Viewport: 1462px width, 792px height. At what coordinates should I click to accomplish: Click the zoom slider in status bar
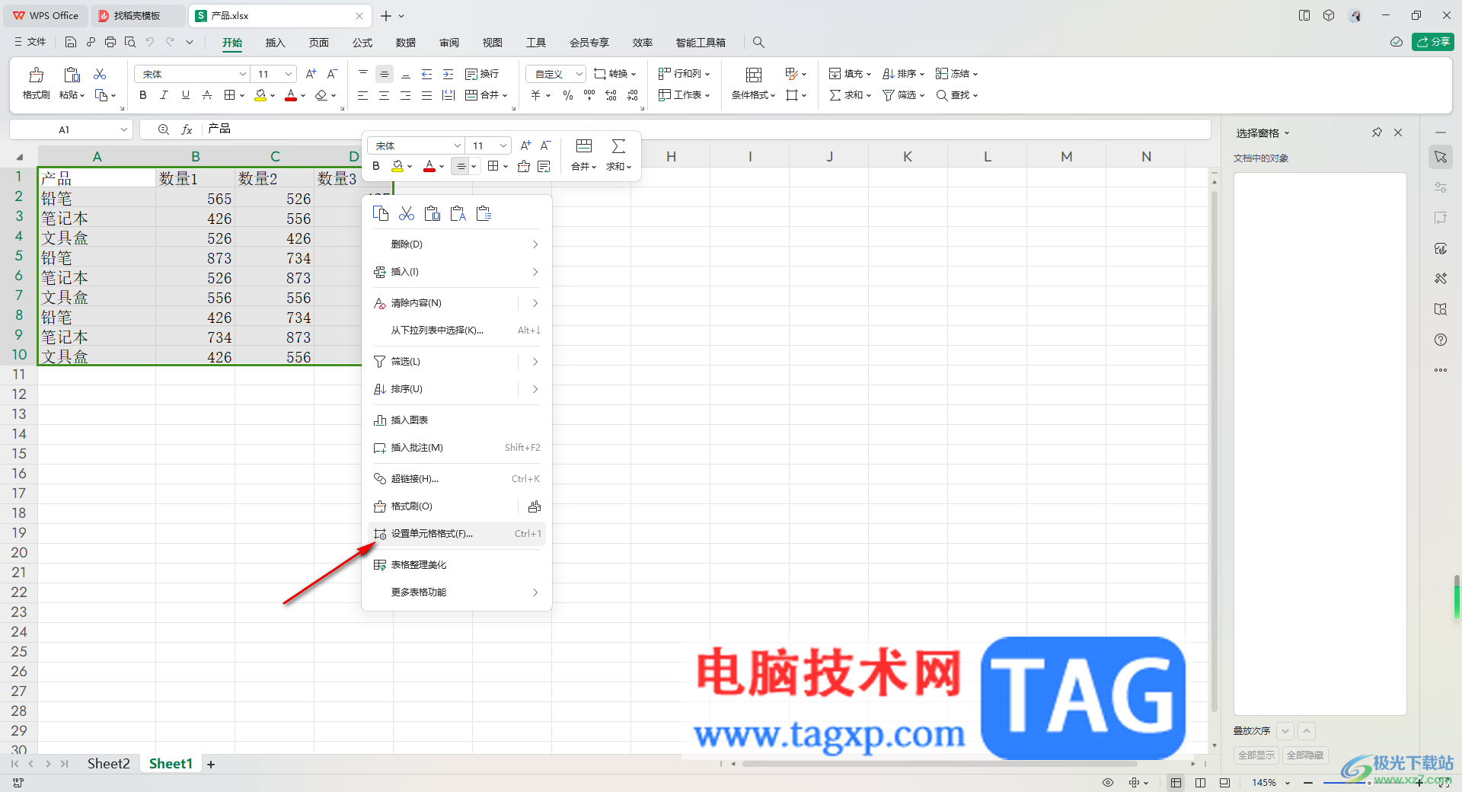click(x=1368, y=783)
